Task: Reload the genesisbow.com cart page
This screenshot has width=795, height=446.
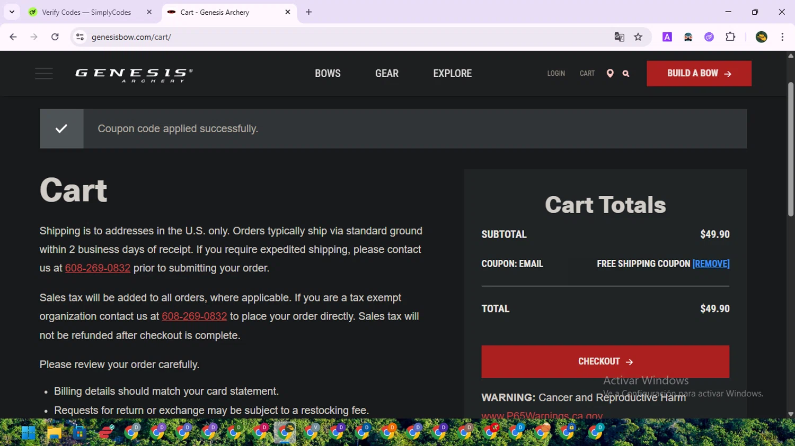Action: pyautogui.click(x=55, y=37)
